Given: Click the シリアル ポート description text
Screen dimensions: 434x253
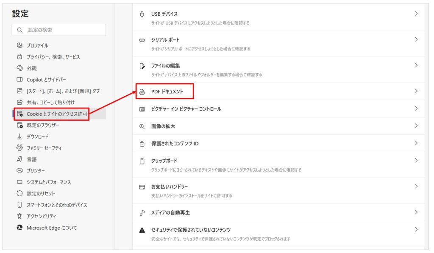Looking at the screenshot, I should (x=200, y=49).
